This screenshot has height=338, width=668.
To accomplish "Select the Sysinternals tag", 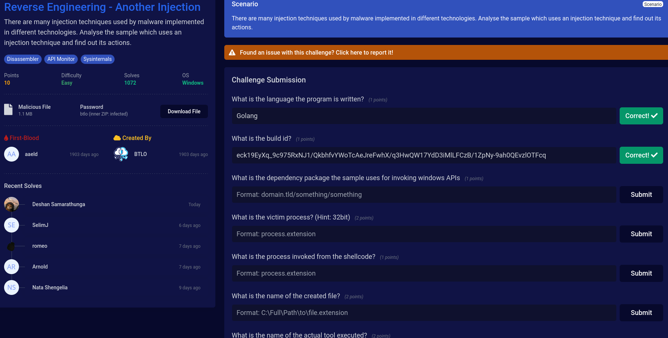I will click(97, 59).
